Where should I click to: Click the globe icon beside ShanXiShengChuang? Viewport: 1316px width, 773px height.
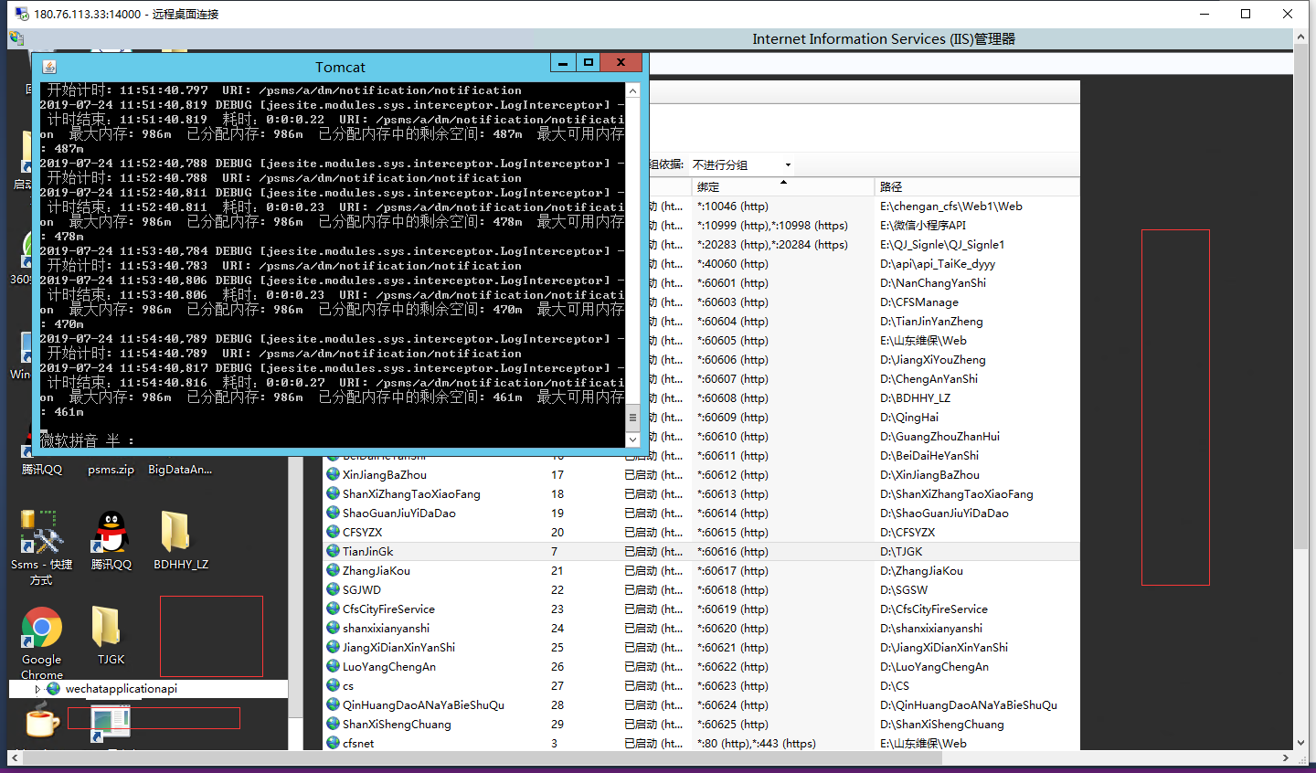(334, 724)
